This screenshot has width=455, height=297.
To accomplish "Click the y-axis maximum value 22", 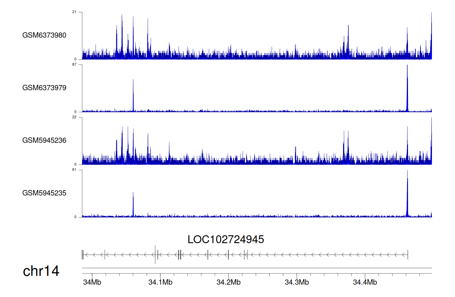I will [74, 117].
